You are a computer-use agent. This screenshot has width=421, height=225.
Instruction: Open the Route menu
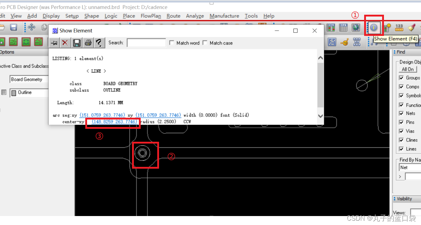[173, 16]
